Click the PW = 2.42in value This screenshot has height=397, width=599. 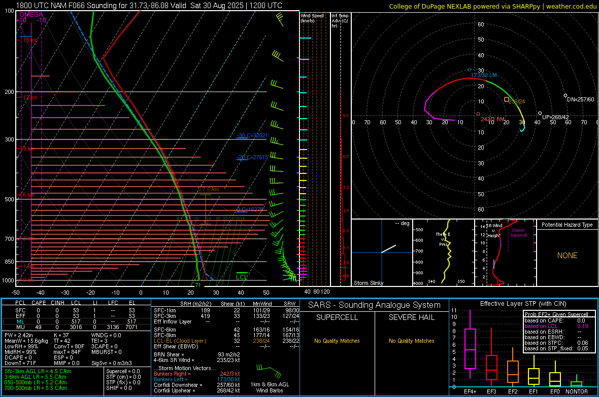click(x=18, y=335)
